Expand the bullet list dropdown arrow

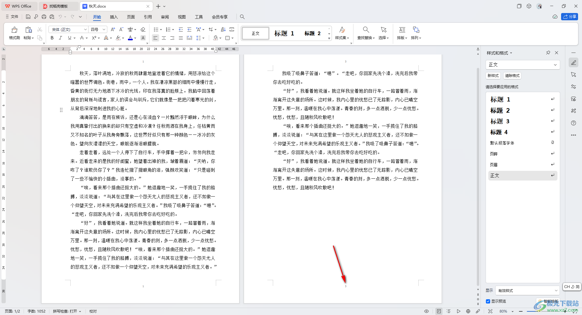(161, 29)
